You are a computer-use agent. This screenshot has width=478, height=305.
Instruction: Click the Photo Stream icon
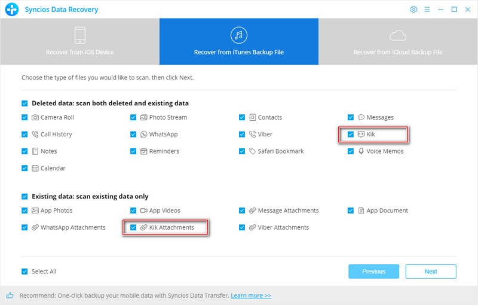pyautogui.click(x=143, y=117)
